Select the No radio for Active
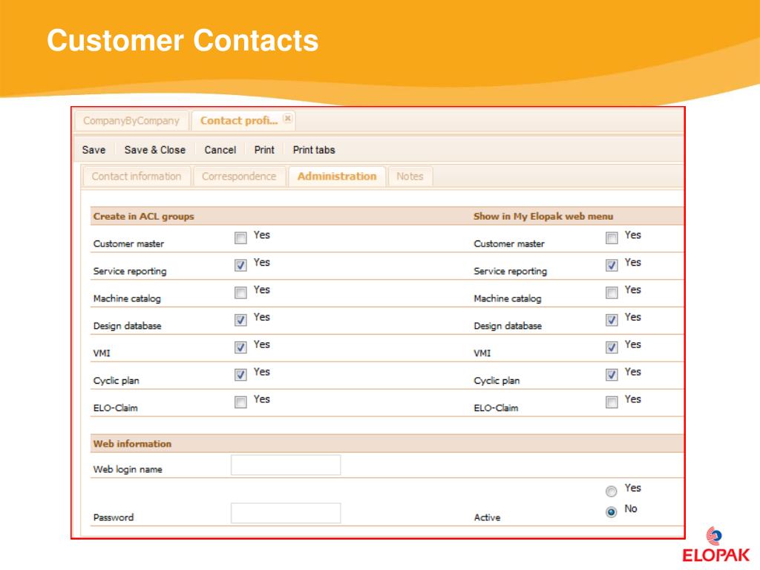The width and height of the screenshot is (760, 570). (x=612, y=512)
